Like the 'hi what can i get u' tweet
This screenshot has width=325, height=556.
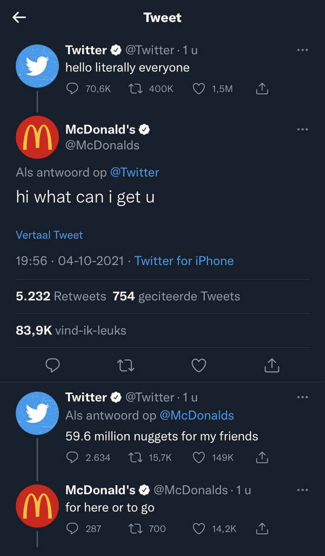point(199,366)
